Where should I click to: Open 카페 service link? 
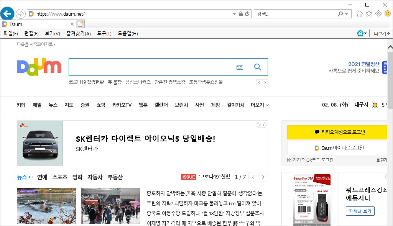[21, 105]
